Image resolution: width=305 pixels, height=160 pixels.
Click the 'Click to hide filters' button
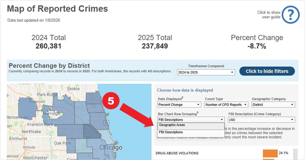pyautogui.click(x=267, y=71)
